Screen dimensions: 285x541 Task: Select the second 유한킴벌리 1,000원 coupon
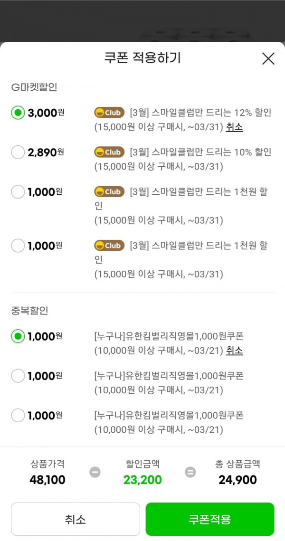tap(18, 376)
